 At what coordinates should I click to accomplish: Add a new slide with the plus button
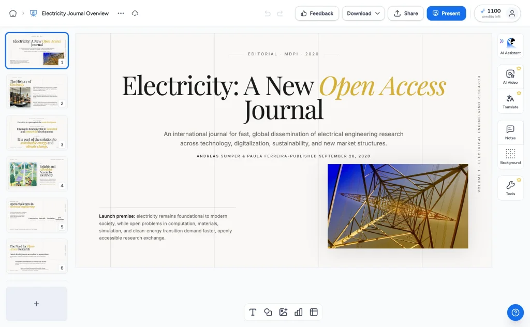pyautogui.click(x=37, y=304)
